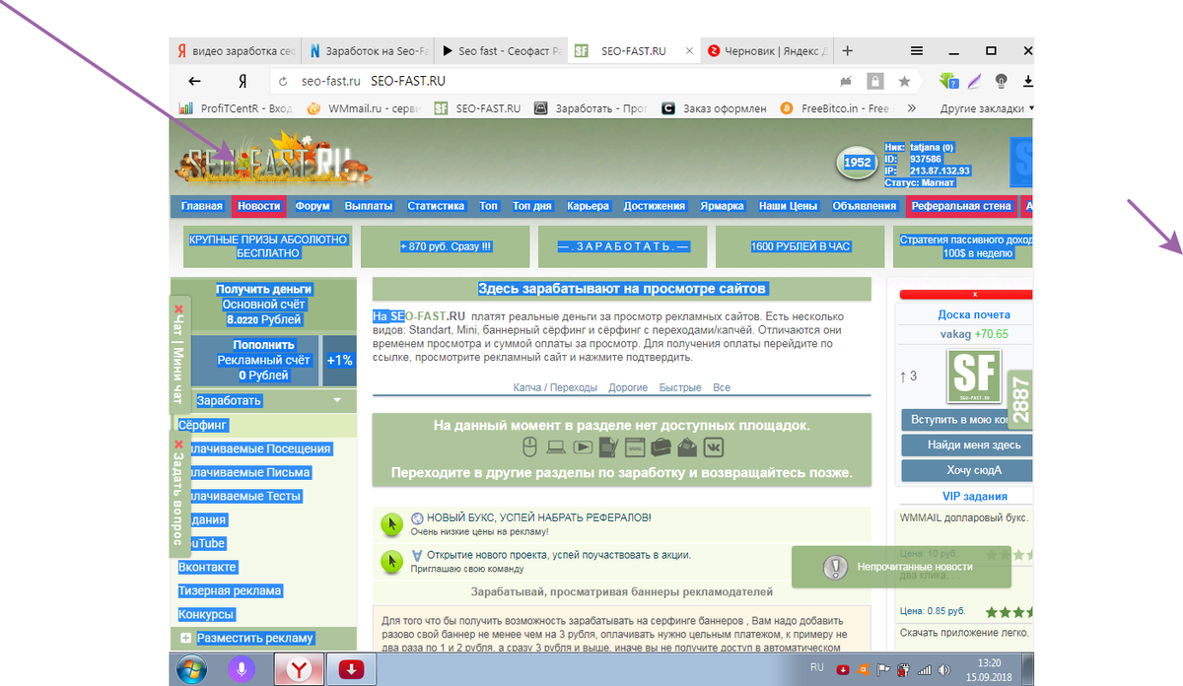Click Пополнить рекламный счёт link
1183x686 pixels.
pyautogui.click(x=264, y=360)
